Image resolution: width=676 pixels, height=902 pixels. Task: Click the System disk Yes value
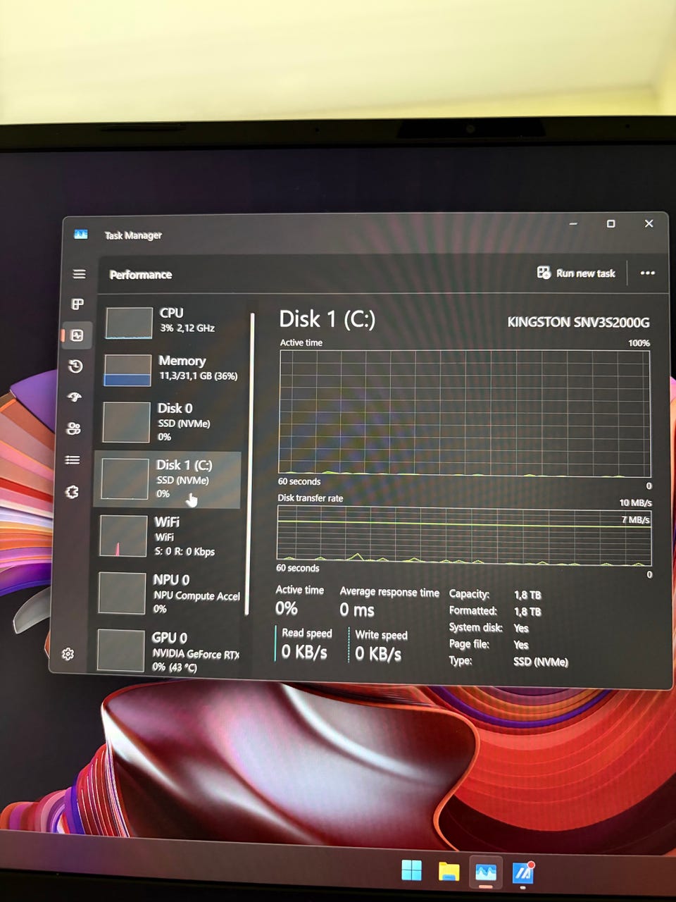[521, 628]
